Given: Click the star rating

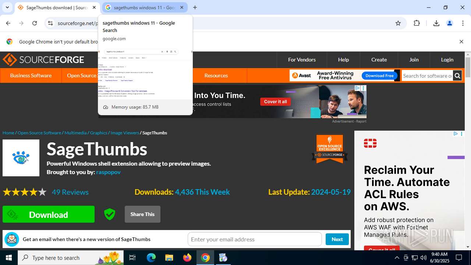Looking at the screenshot, I should click(25, 192).
